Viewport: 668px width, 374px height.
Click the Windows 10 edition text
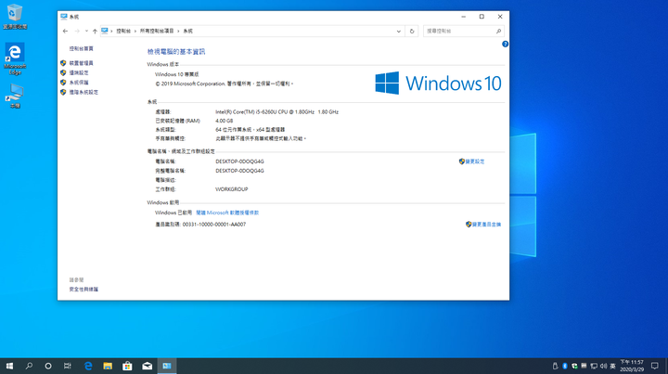tap(177, 74)
